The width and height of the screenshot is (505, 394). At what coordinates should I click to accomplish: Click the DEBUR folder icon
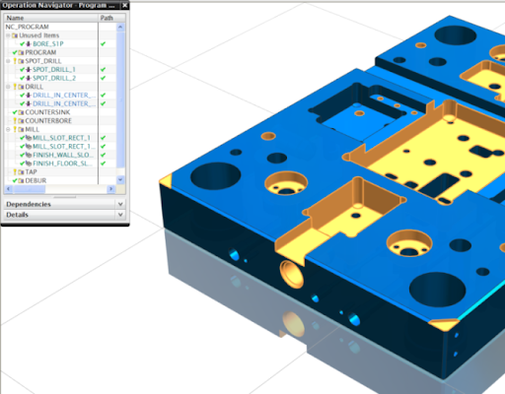pos(21,180)
